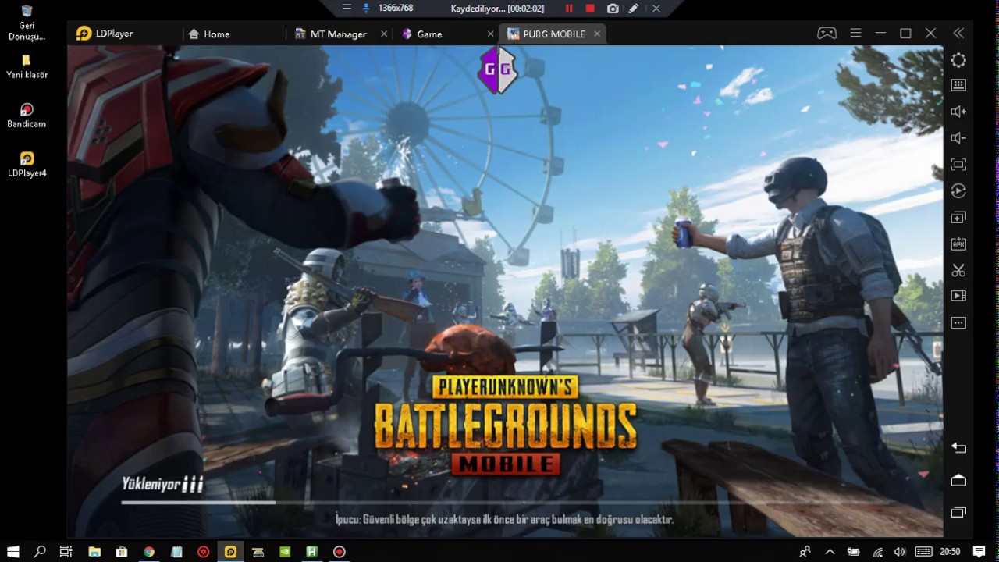999x562 pixels.
Task: Tap the Android back button in sidebar
Action: pyautogui.click(x=958, y=448)
